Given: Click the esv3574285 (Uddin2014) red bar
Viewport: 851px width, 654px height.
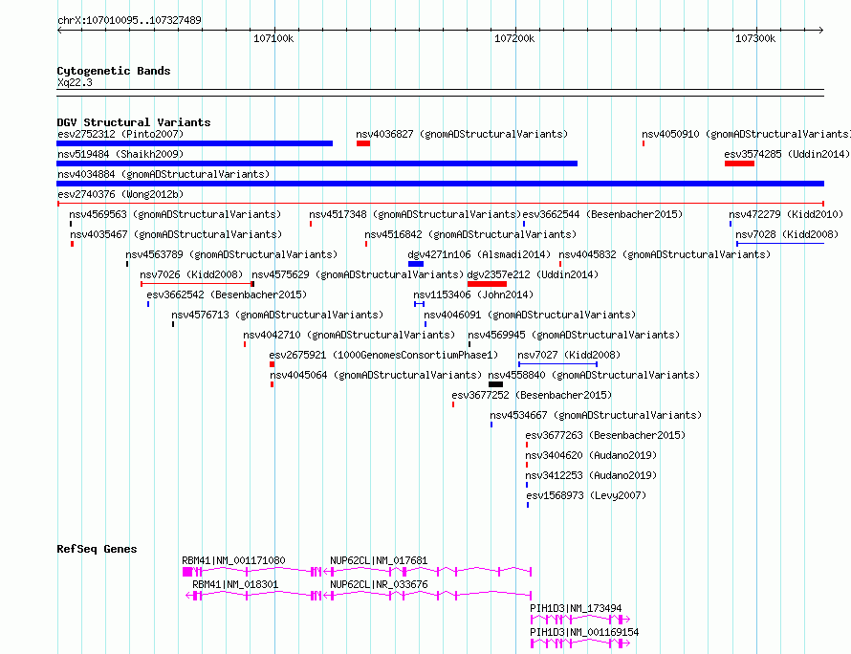Looking at the screenshot, I should pyautogui.click(x=739, y=163).
